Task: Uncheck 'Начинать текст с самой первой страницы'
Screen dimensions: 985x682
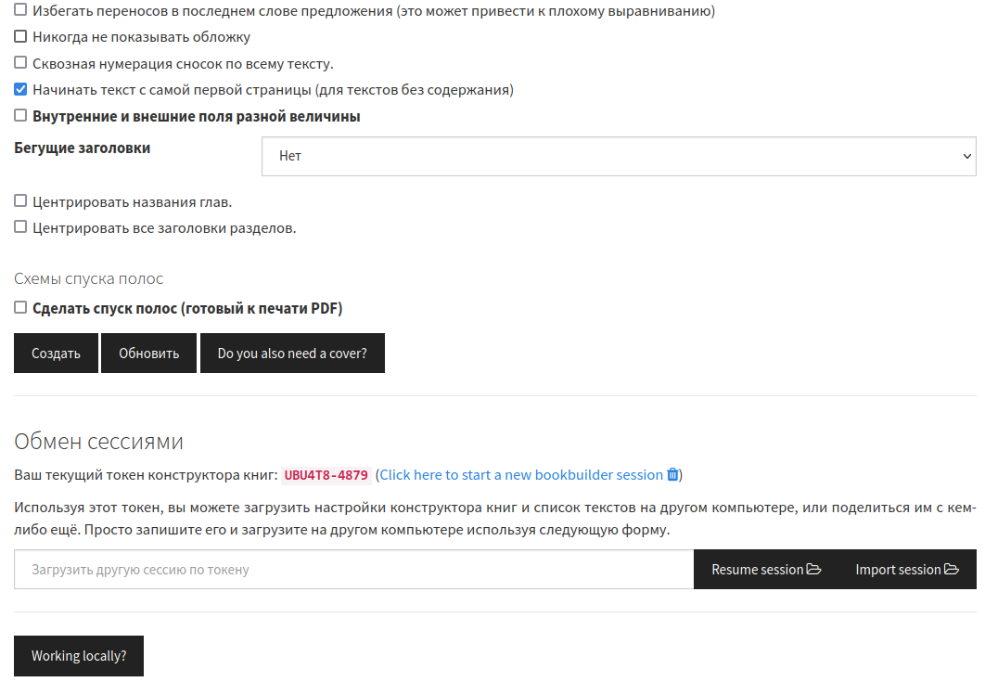Action: (x=20, y=90)
